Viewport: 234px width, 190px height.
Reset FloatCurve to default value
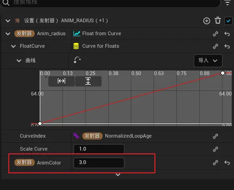click(227, 46)
